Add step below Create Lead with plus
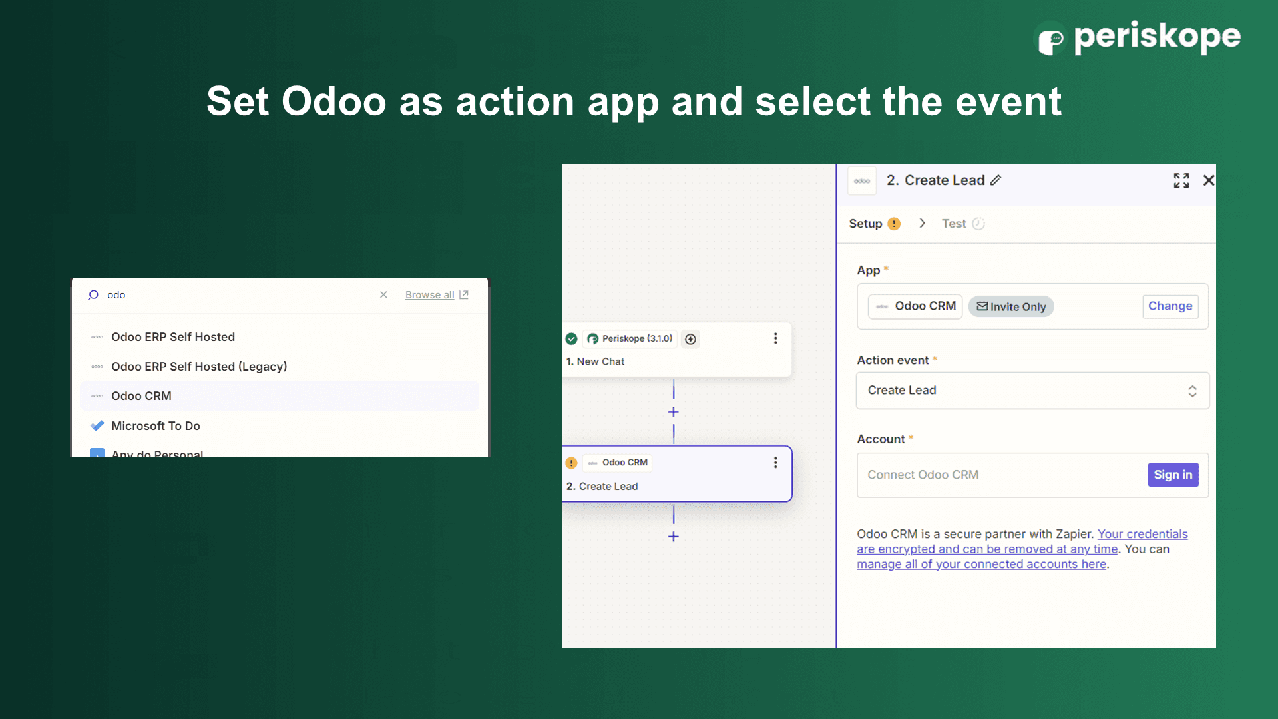 pos(673,537)
